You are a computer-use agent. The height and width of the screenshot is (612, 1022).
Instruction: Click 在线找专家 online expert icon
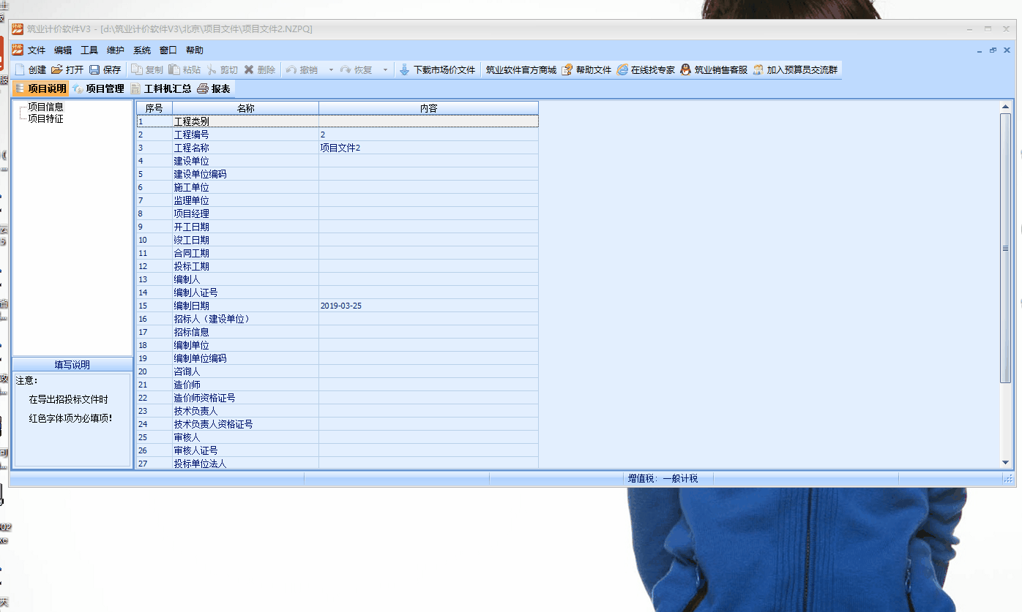tap(623, 70)
